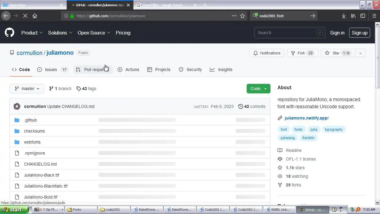The width and height of the screenshot is (380, 214).
Task: Star the juliamono repository
Action: pos(338,53)
